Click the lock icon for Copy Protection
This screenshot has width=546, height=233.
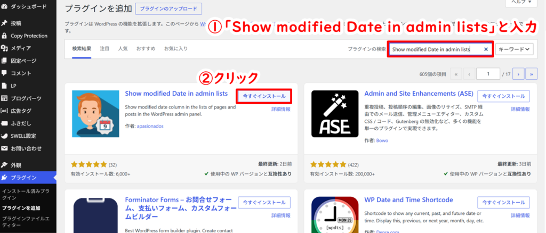pos(4,36)
